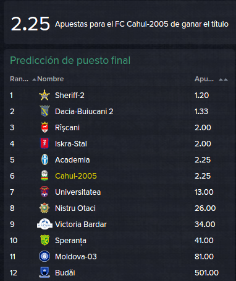Open the Sheriff-2 team link
This screenshot has height=281, width=236.
point(70,96)
